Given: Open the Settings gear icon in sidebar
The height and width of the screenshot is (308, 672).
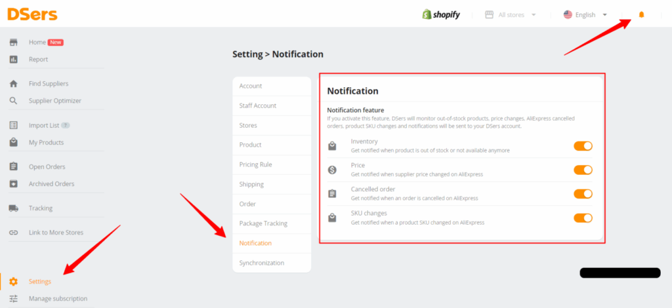Looking at the screenshot, I should 14,282.
